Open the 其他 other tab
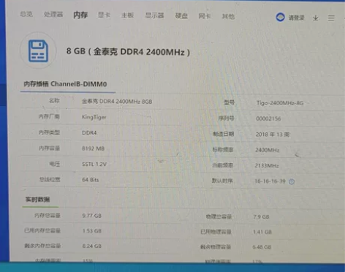The image size is (345, 272). pos(228,16)
